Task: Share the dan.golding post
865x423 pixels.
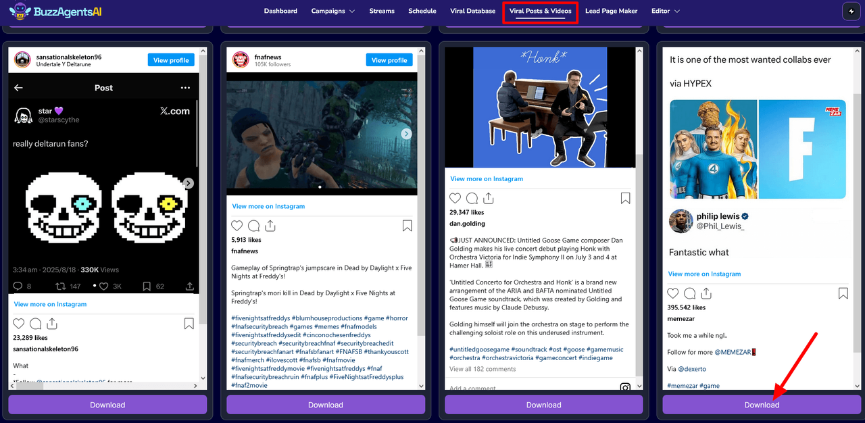Action: point(488,199)
